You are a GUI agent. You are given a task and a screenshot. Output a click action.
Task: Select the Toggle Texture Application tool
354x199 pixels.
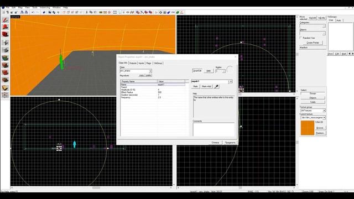pos(5,57)
